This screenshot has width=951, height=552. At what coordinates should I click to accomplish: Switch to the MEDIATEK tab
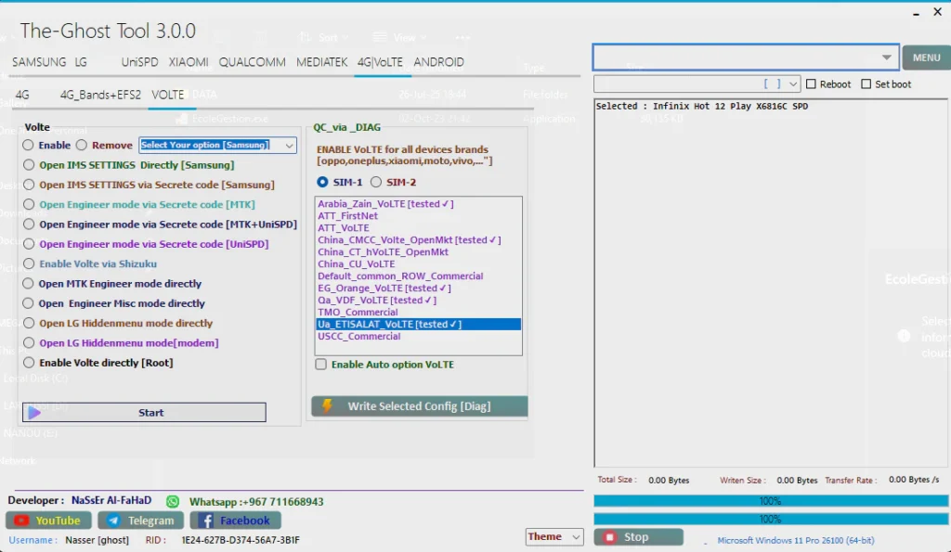(321, 62)
